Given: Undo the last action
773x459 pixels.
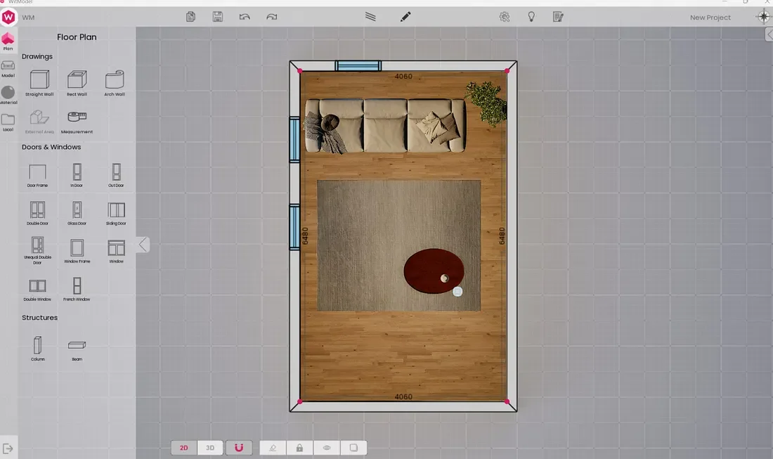Looking at the screenshot, I should coord(245,17).
